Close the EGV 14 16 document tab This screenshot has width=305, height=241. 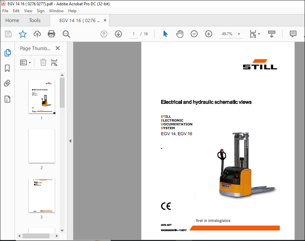(105, 20)
